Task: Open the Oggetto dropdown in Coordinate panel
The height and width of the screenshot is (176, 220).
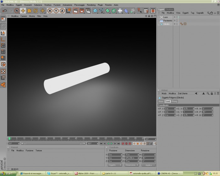Action: click(x=115, y=165)
